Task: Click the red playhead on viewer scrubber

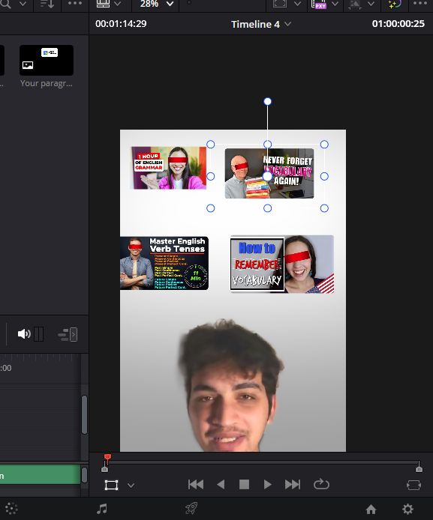Action: click(x=107, y=457)
